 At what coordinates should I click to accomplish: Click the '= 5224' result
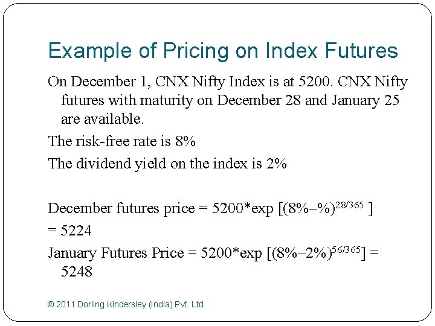coord(69,231)
